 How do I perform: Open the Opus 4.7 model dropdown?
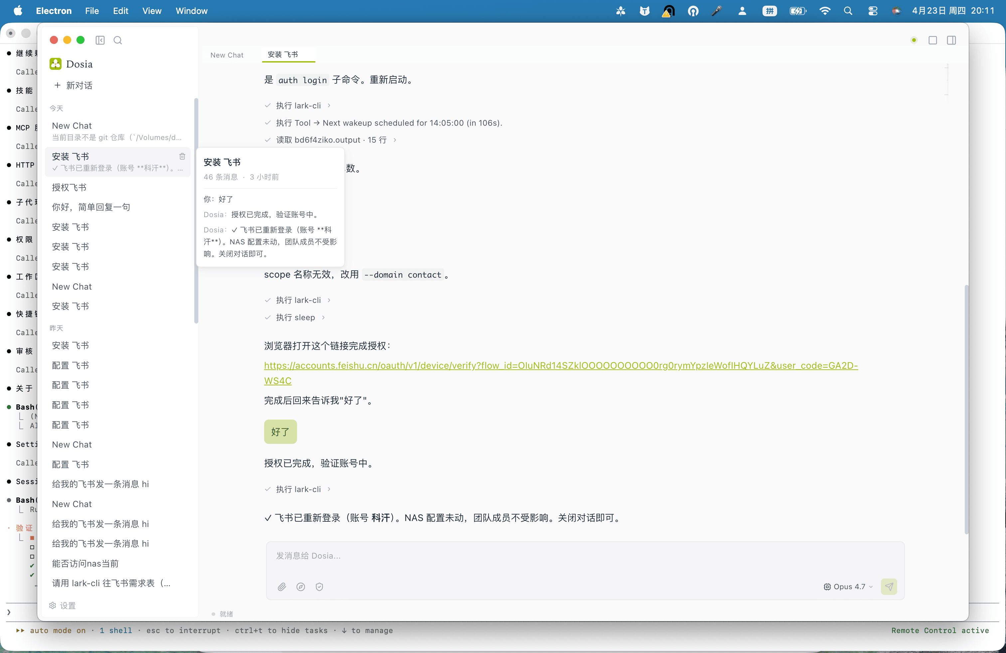click(x=848, y=587)
